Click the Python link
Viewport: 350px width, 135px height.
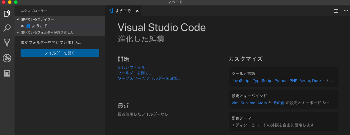tap(281, 81)
